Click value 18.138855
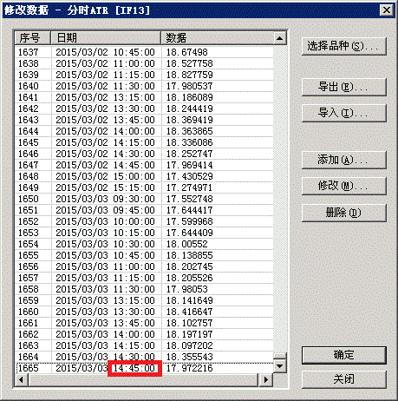 coord(190,255)
